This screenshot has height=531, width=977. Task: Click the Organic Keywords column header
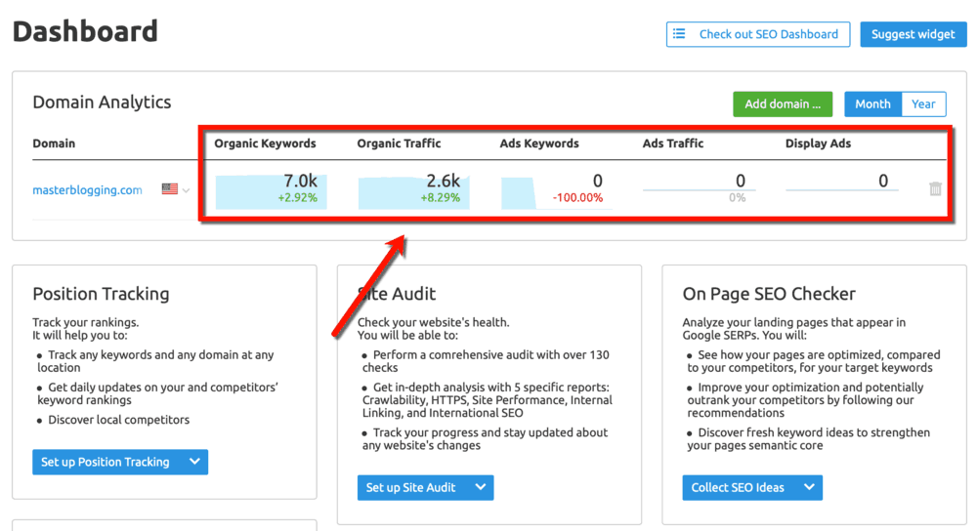pos(265,143)
